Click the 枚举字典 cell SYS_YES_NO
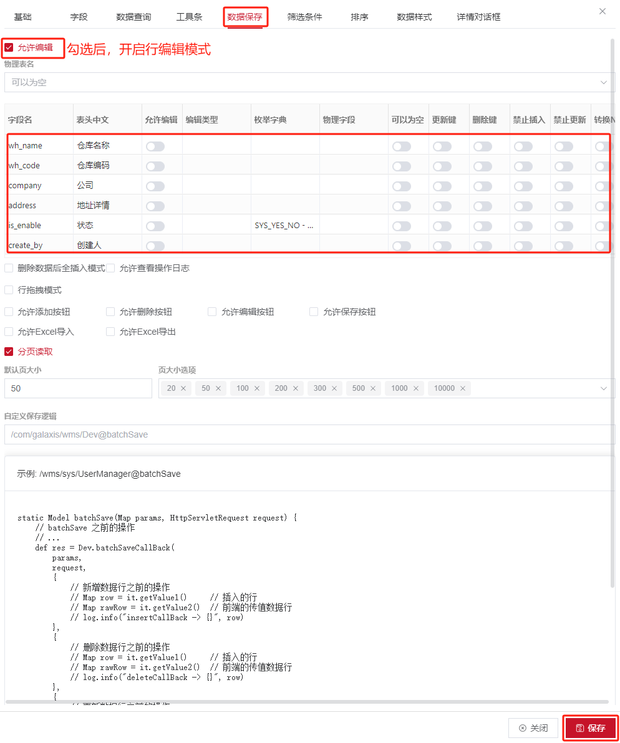Image resolution: width=620 pixels, height=743 pixels. coord(285,226)
